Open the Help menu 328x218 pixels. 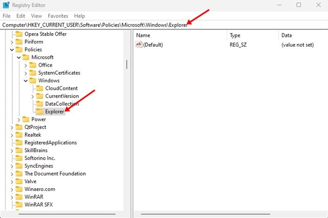(x=79, y=16)
